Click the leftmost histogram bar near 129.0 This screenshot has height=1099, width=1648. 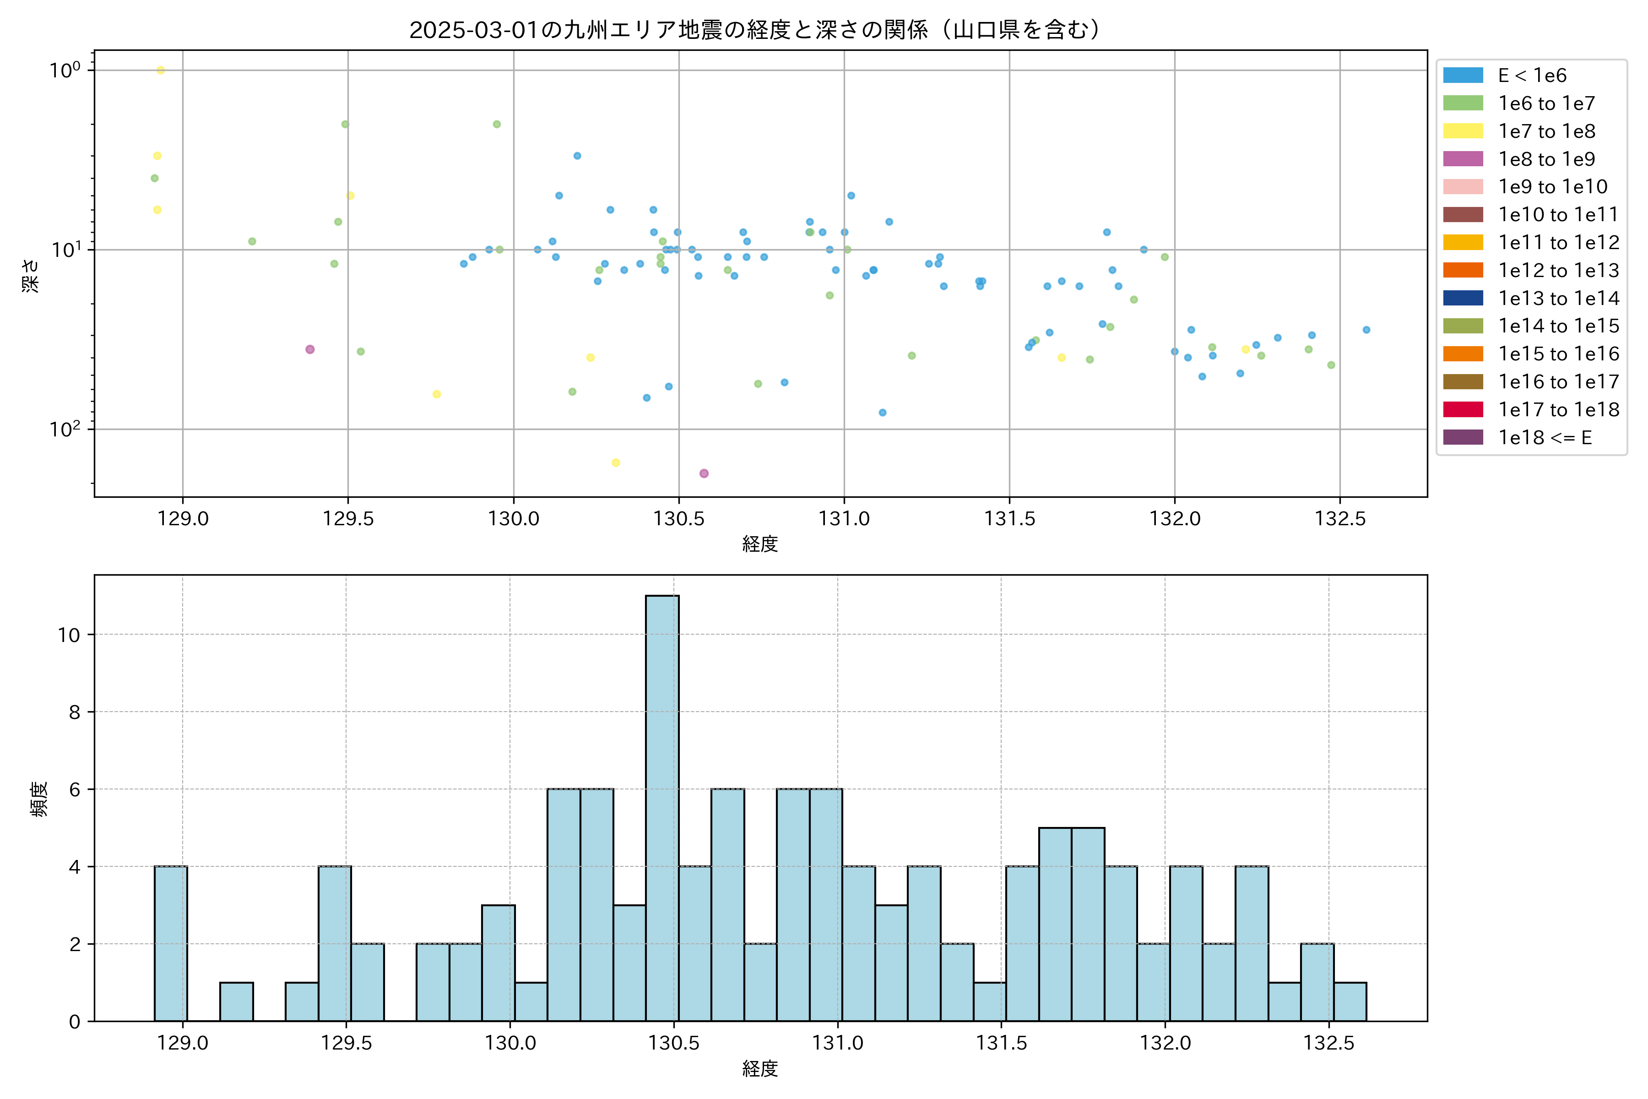[x=170, y=943]
